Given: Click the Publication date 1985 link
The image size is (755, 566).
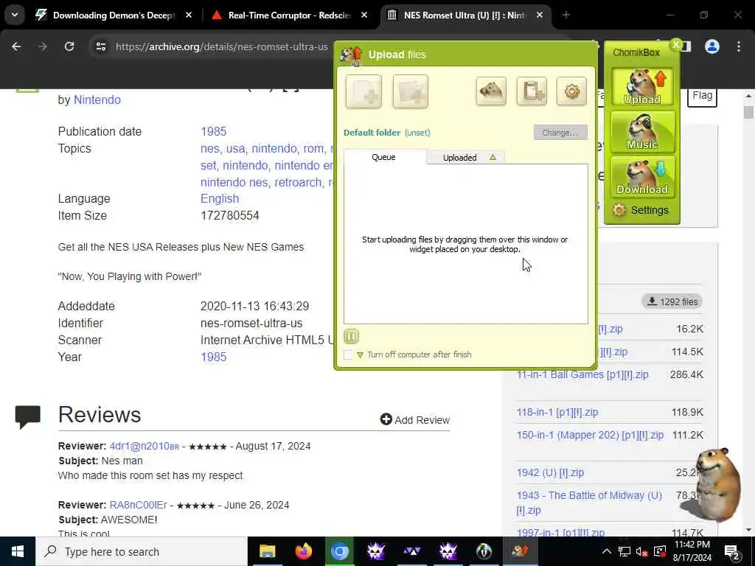Looking at the screenshot, I should pyautogui.click(x=213, y=131).
